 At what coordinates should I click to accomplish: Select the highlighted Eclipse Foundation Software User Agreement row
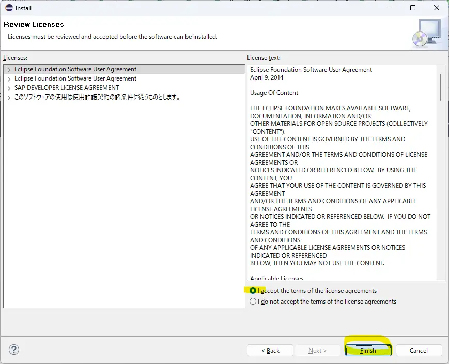pyautogui.click(x=125, y=69)
